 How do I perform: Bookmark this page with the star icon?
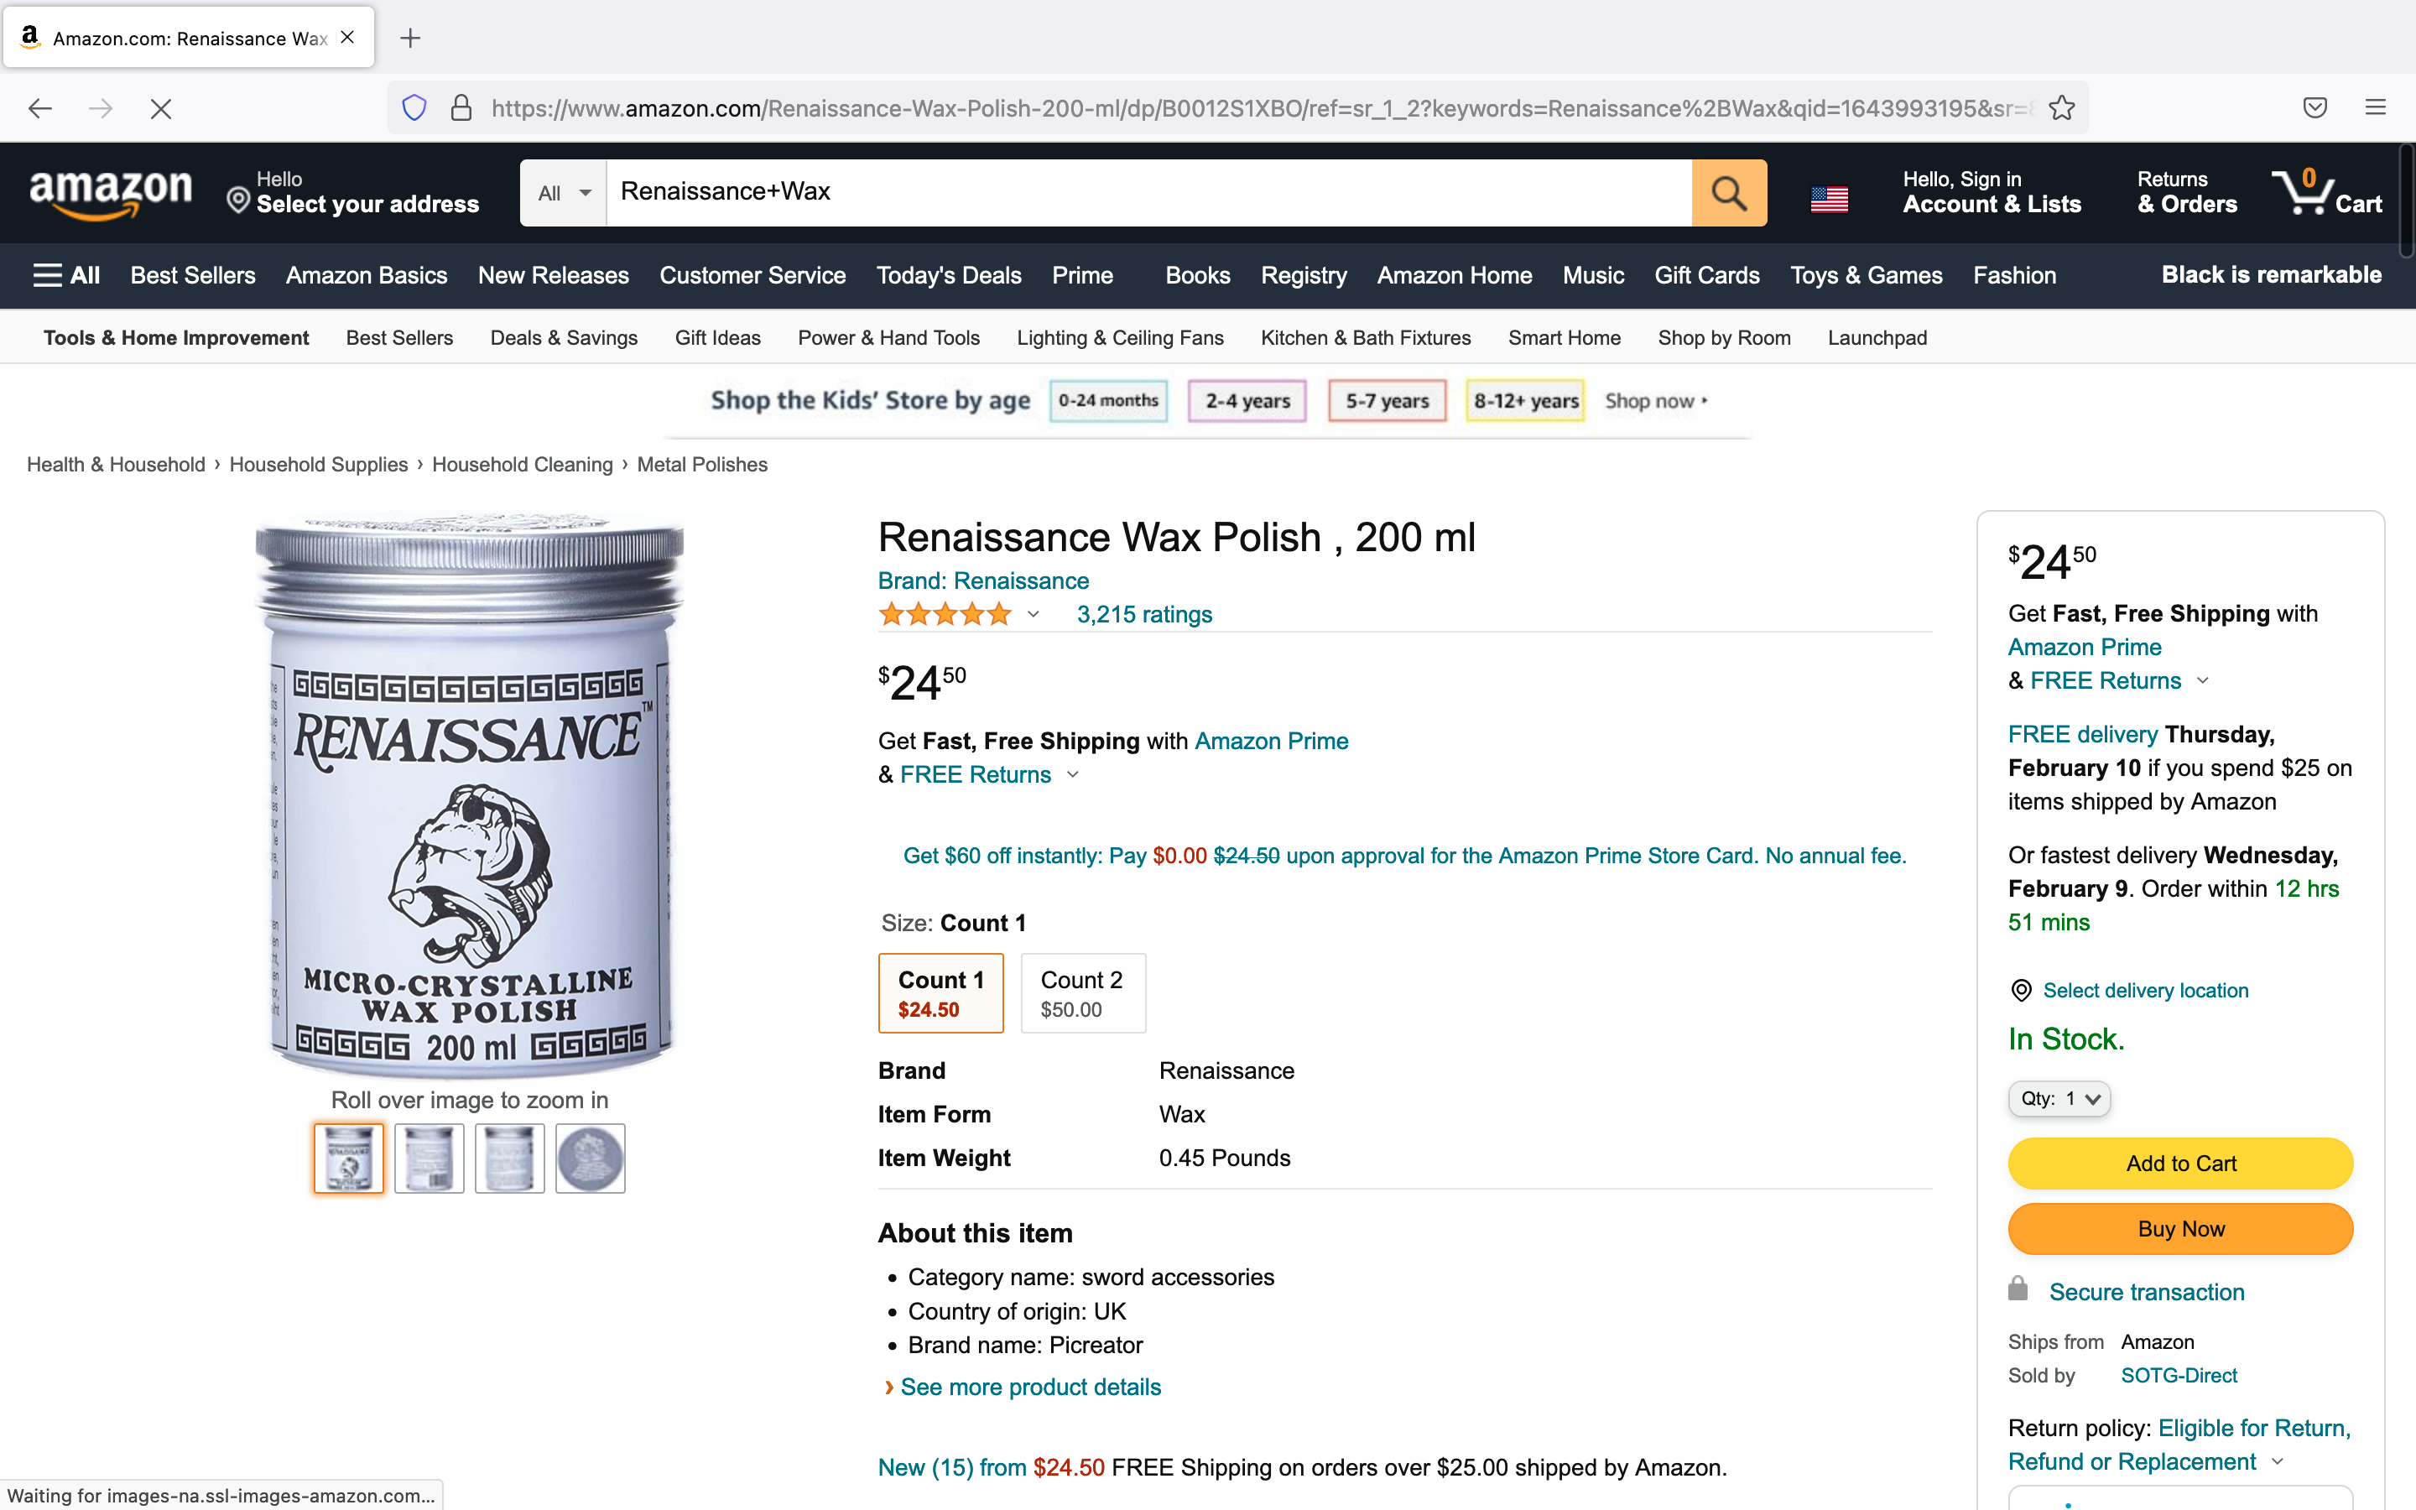pyautogui.click(x=2062, y=108)
